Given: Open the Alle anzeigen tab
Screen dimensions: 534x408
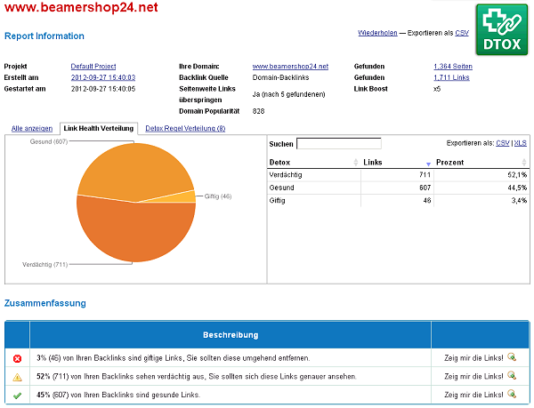Looking at the screenshot, I should [x=32, y=129].
